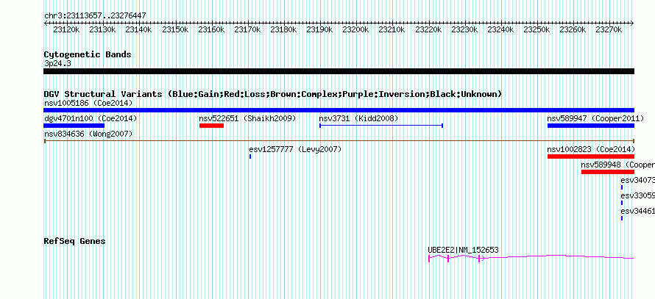This screenshot has width=655, height=299.
Task: Select the nsv1002823 (Coe2014) red bar
Action: [591, 156]
